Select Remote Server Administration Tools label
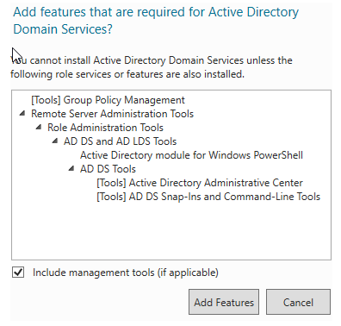This screenshot has width=341, height=326. point(112,114)
